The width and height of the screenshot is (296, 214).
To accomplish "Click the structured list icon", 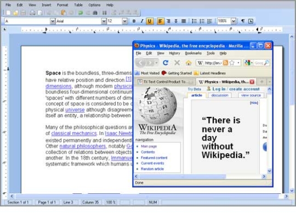I will click(209, 21).
